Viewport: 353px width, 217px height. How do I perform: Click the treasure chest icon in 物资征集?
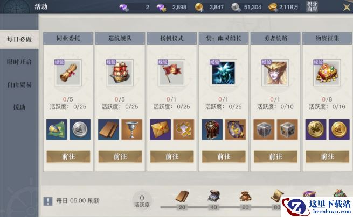point(327,73)
